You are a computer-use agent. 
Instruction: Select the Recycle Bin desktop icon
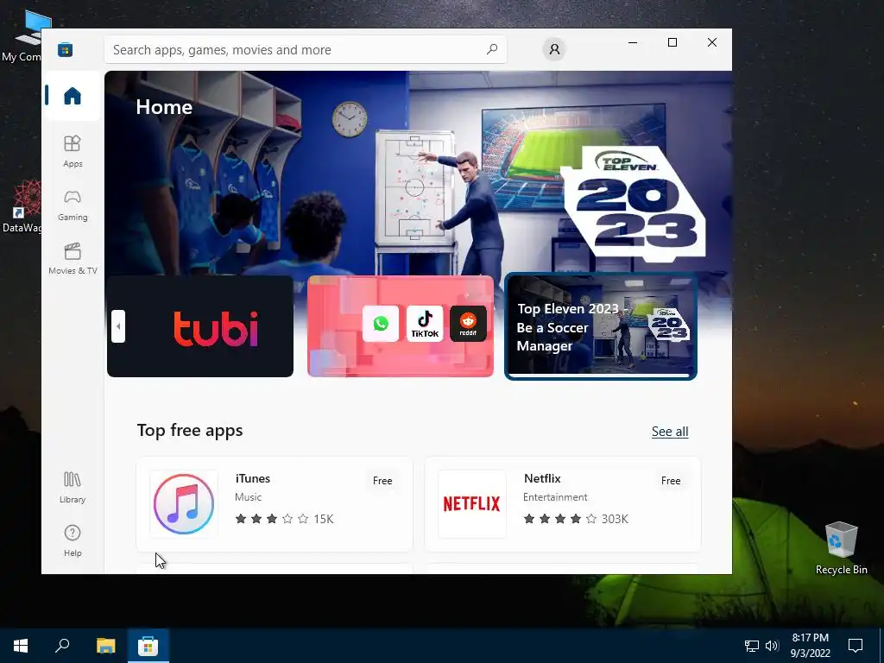pos(841,547)
